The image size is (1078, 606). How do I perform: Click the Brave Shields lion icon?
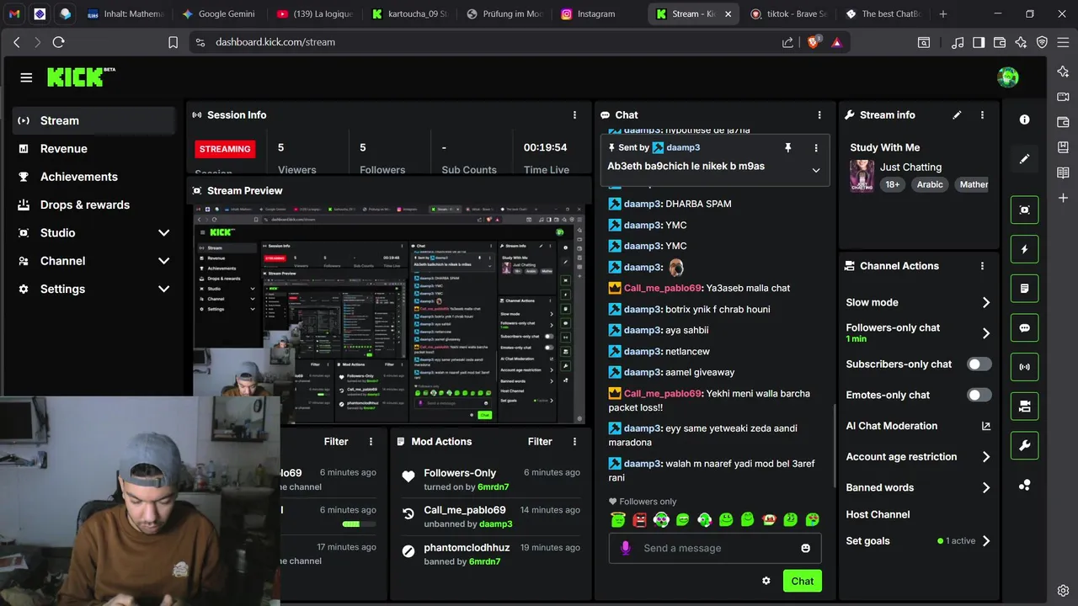coord(813,42)
